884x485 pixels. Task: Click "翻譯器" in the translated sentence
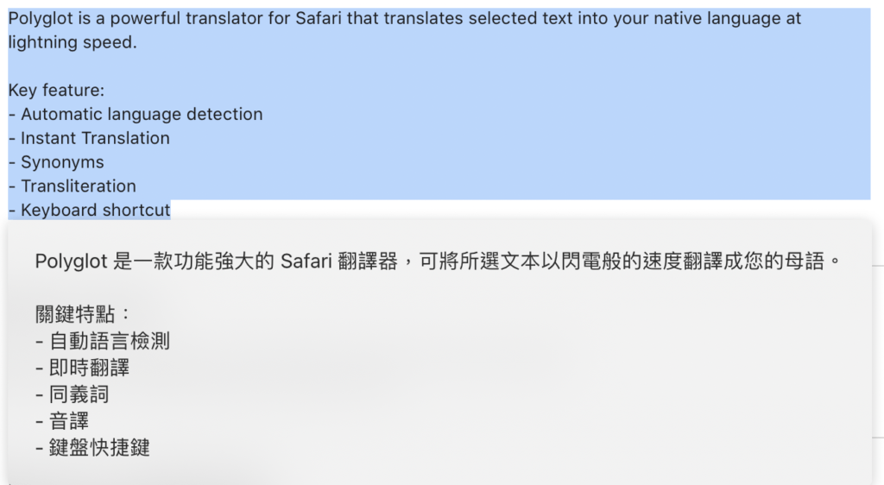click(x=368, y=261)
